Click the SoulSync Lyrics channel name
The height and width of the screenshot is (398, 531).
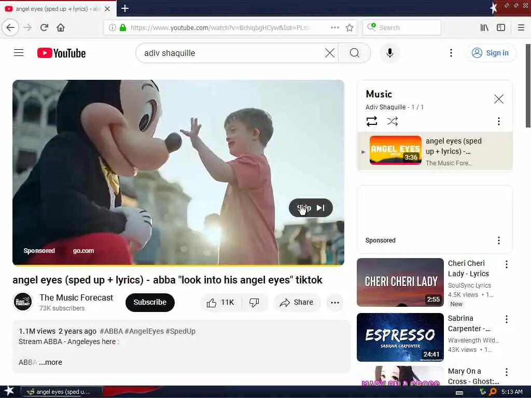[x=469, y=286]
